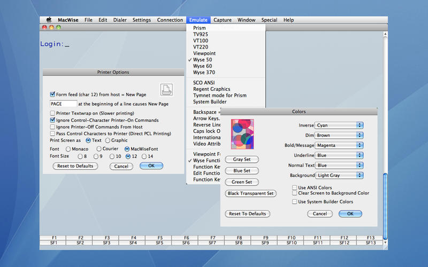428x267 pixels.
Task: Apply the Blue Set colors
Action: [242, 171]
